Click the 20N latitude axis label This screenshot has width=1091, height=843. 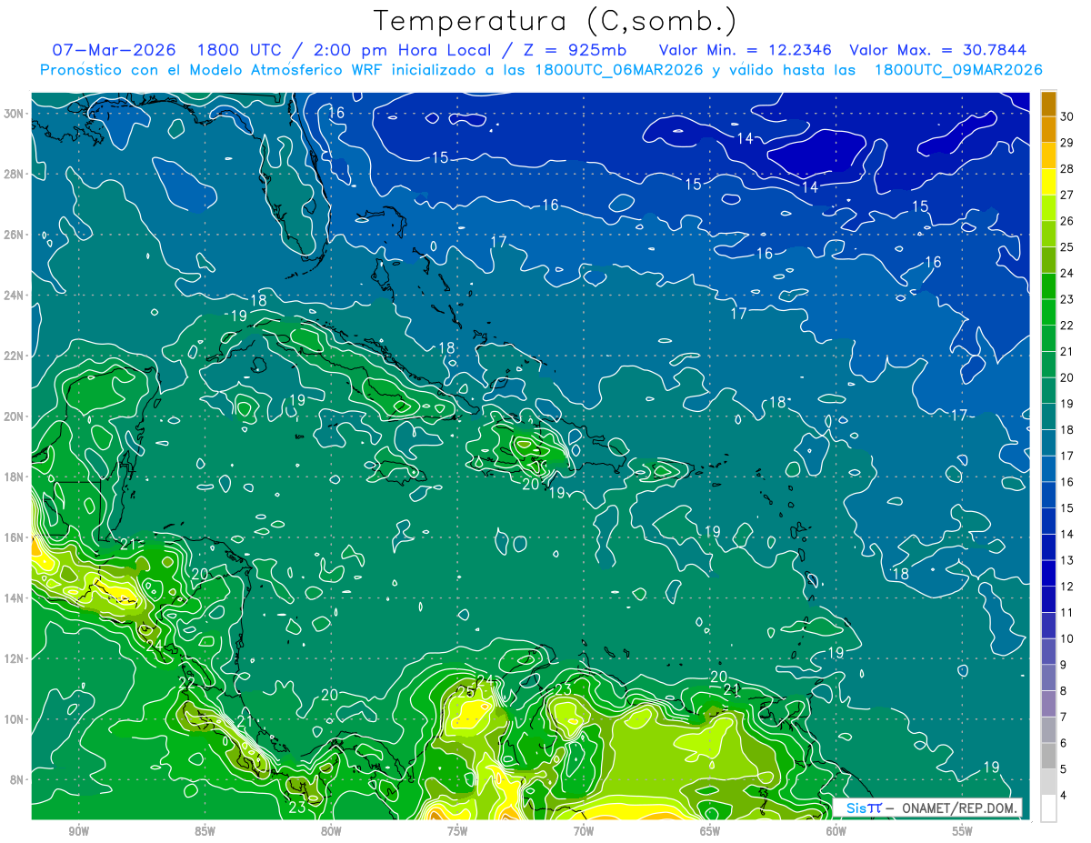click(x=14, y=416)
